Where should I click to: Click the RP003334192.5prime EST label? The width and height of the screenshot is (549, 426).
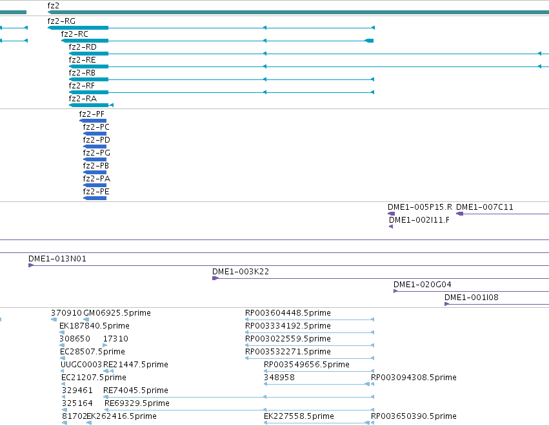[x=288, y=326]
